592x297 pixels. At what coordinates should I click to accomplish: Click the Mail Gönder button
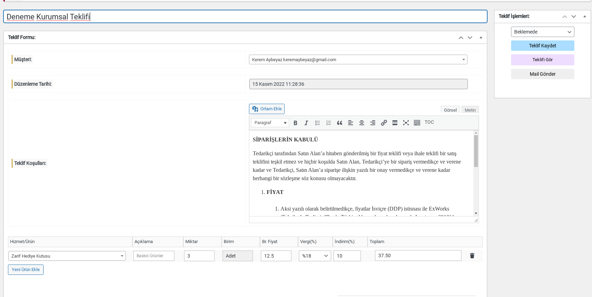(543, 74)
